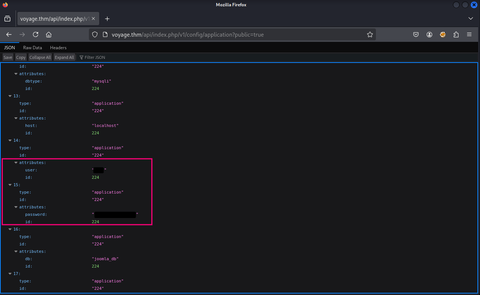The image size is (480, 295).
Task: Collapse attributes under node 16
Action: [16, 251]
